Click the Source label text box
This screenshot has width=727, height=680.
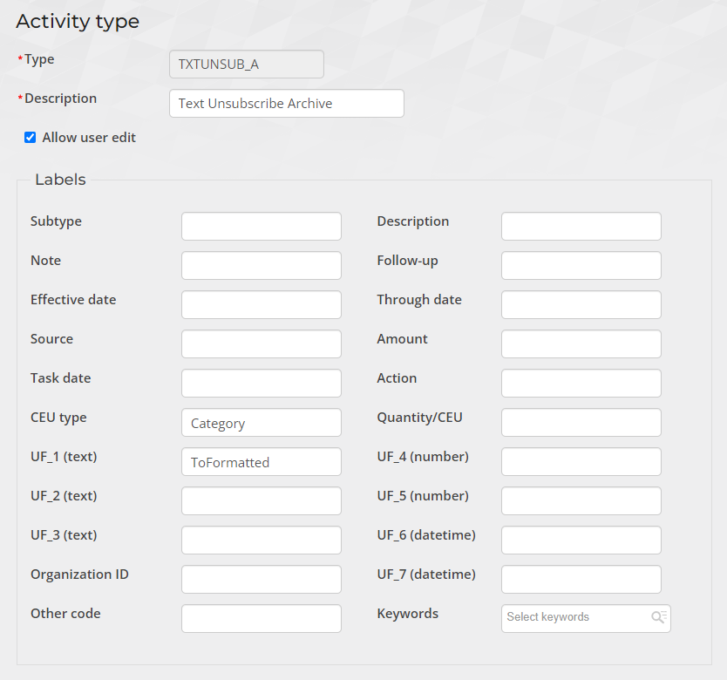[261, 344]
